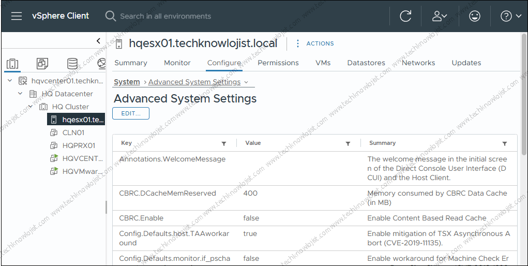Open the user account menu
This screenshot has width=528, height=266.
pyautogui.click(x=439, y=16)
